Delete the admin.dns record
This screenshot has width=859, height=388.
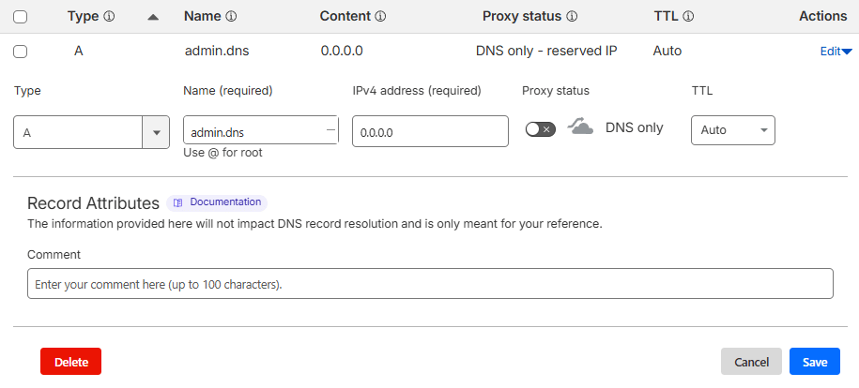pyautogui.click(x=70, y=362)
